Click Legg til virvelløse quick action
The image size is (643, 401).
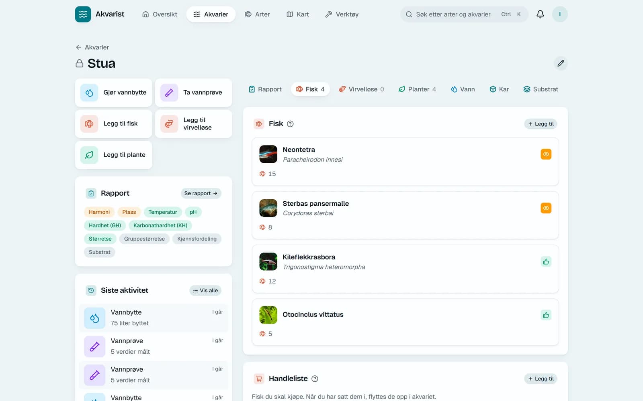point(193,124)
